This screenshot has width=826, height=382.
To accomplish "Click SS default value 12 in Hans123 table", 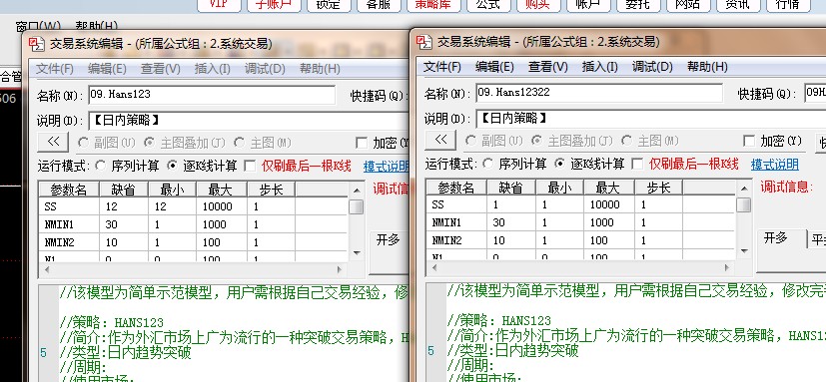I will coord(112,206).
